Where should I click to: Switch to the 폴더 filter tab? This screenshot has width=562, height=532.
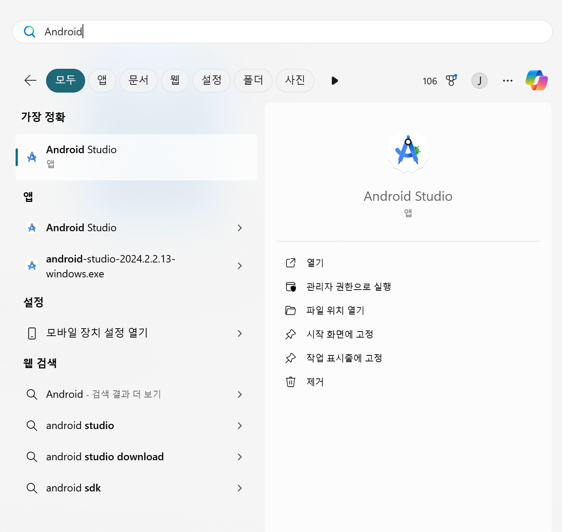[253, 80]
